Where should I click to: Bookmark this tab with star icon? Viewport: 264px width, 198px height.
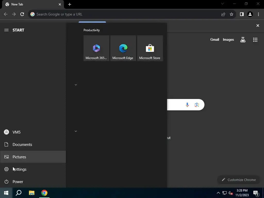232,14
